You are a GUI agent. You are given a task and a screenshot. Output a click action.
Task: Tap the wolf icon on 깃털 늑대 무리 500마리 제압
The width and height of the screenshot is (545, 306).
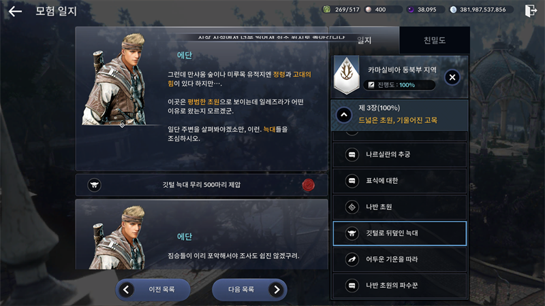point(94,185)
